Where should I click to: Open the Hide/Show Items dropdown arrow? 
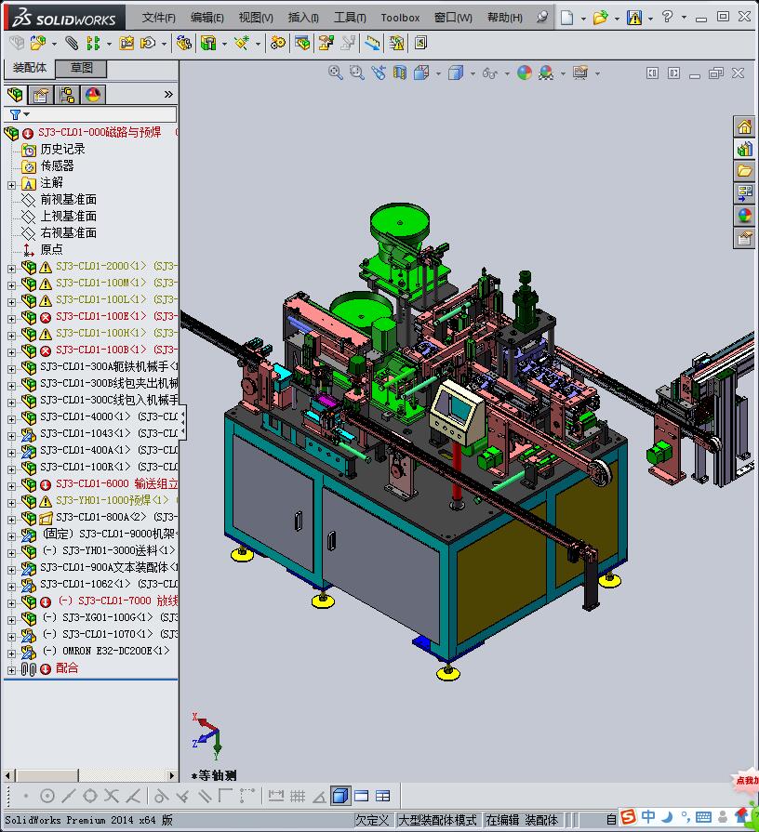[507, 73]
